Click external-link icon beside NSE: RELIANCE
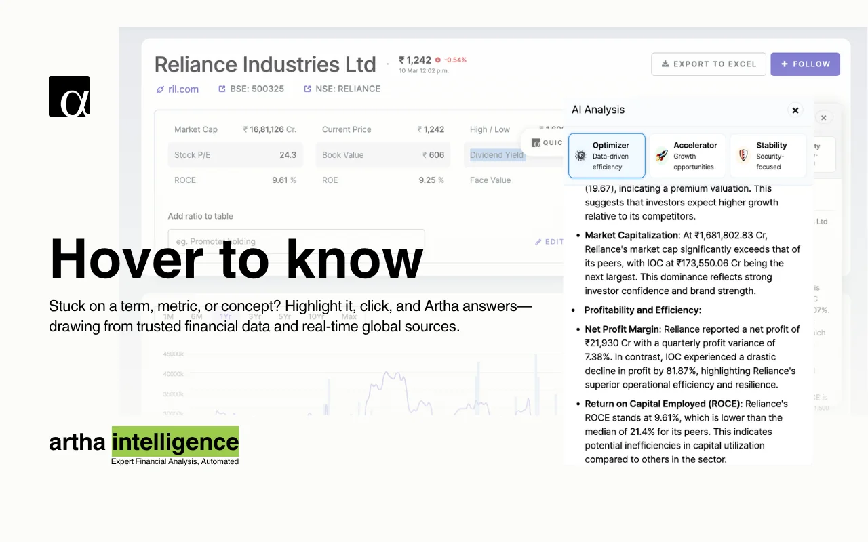 click(308, 89)
